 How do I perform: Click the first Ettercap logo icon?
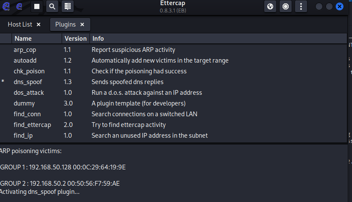coord(7,6)
